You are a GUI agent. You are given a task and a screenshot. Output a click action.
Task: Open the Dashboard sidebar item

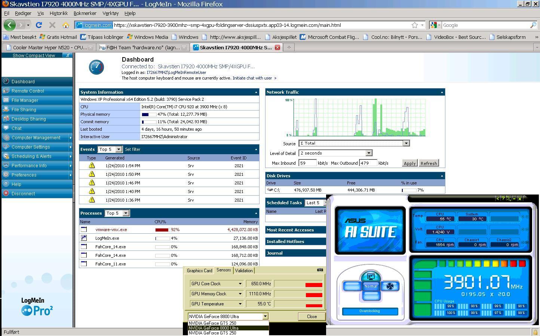click(x=37, y=81)
